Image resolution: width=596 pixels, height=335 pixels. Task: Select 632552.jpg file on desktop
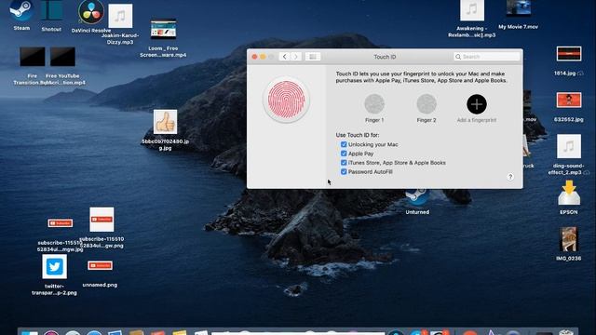click(569, 100)
